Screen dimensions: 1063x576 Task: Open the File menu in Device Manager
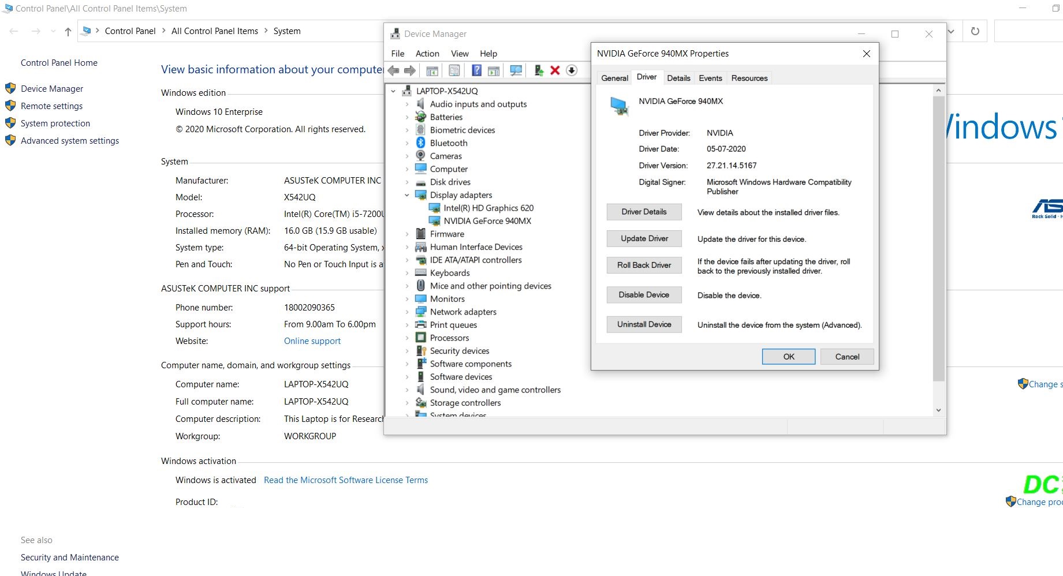tap(397, 54)
